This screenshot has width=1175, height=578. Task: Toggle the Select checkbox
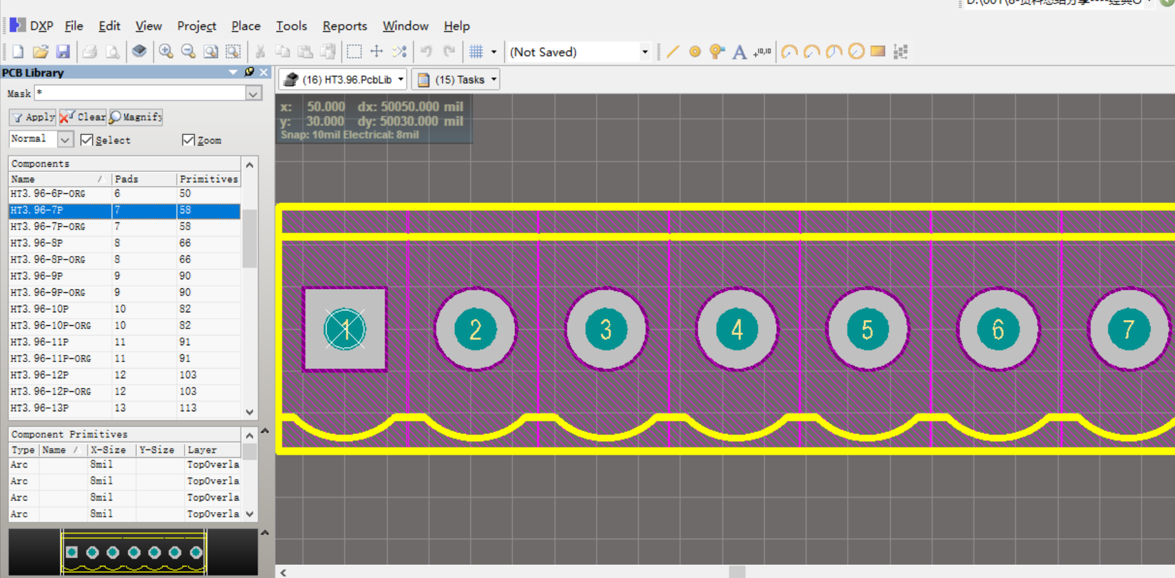[87, 140]
